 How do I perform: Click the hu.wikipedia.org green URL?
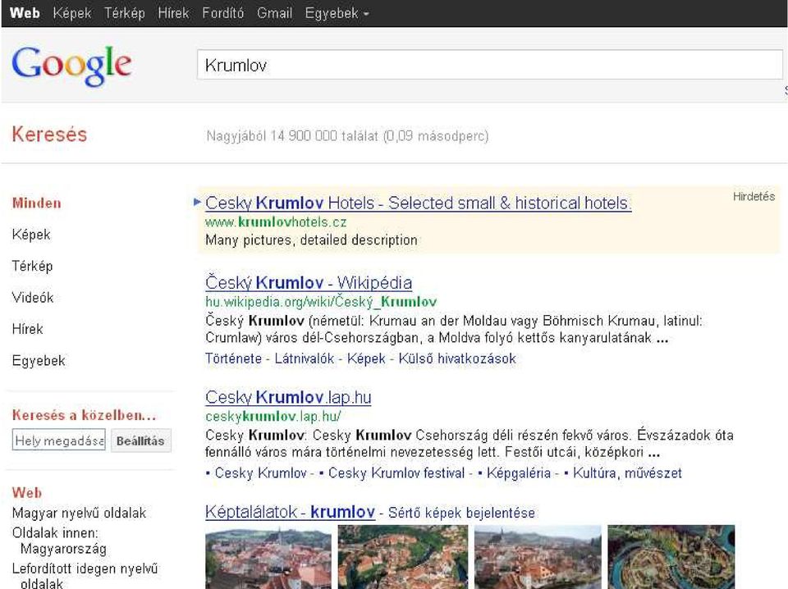321,301
